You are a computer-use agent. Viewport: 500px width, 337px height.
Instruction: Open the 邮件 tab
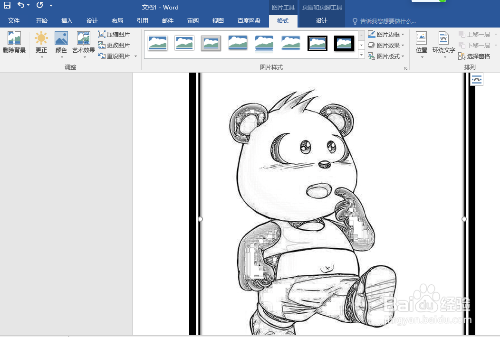point(167,21)
